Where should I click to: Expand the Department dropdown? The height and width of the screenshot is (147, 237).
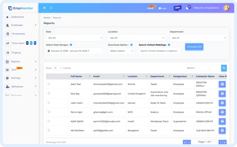pos(198,38)
